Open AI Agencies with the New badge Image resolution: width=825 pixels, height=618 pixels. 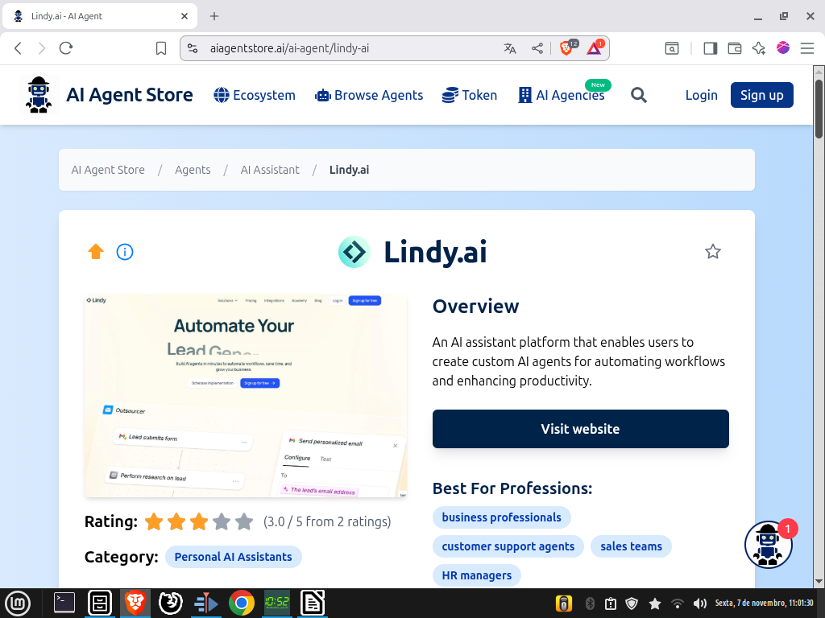pyautogui.click(x=562, y=95)
